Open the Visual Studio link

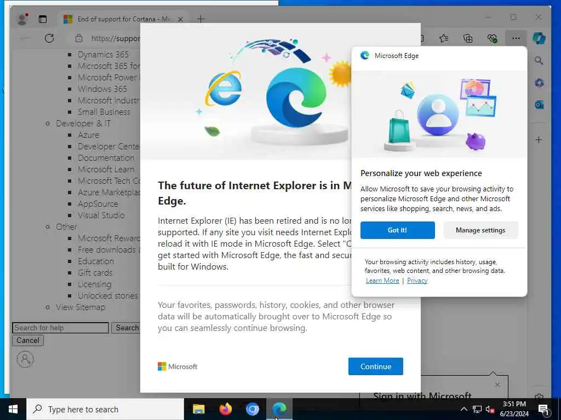point(101,215)
